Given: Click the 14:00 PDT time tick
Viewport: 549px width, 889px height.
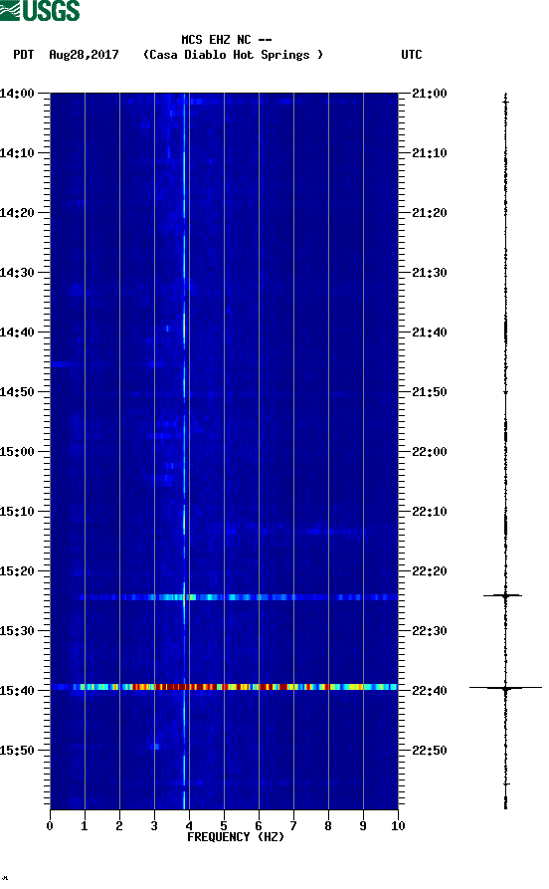Looking at the screenshot, I should [17, 93].
